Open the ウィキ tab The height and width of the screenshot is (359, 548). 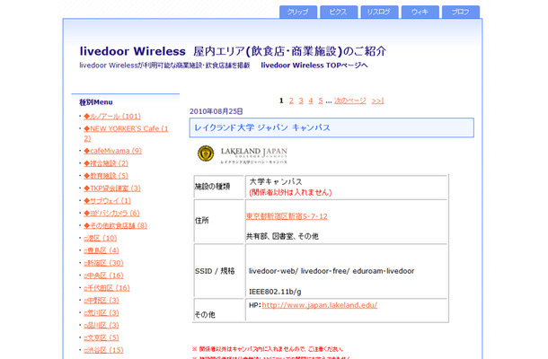click(x=420, y=12)
